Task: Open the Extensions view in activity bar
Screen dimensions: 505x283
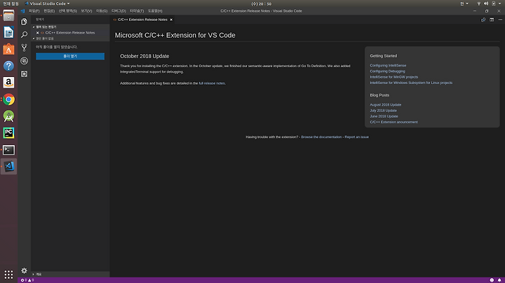Action: coord(24,74)
